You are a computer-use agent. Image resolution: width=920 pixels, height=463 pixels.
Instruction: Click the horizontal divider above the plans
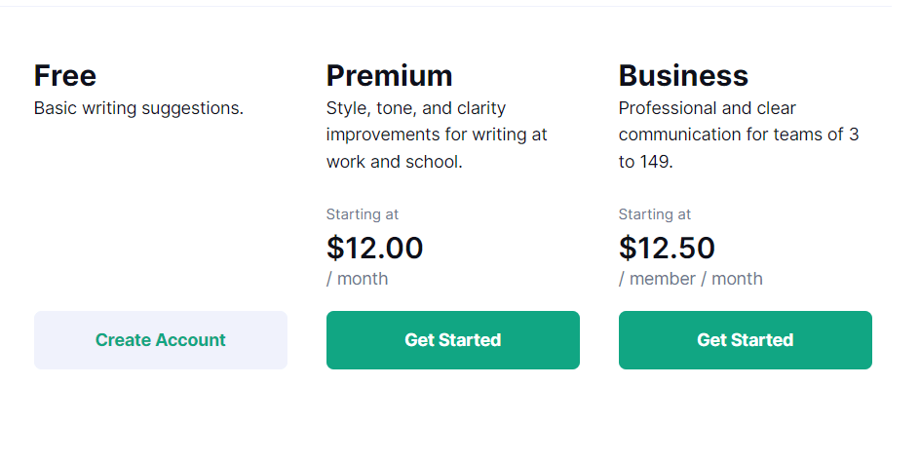[446, 7]
